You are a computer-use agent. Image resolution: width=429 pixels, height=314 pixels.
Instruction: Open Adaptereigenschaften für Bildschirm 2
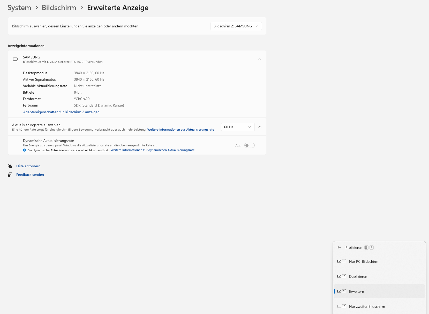pos(61,112)
